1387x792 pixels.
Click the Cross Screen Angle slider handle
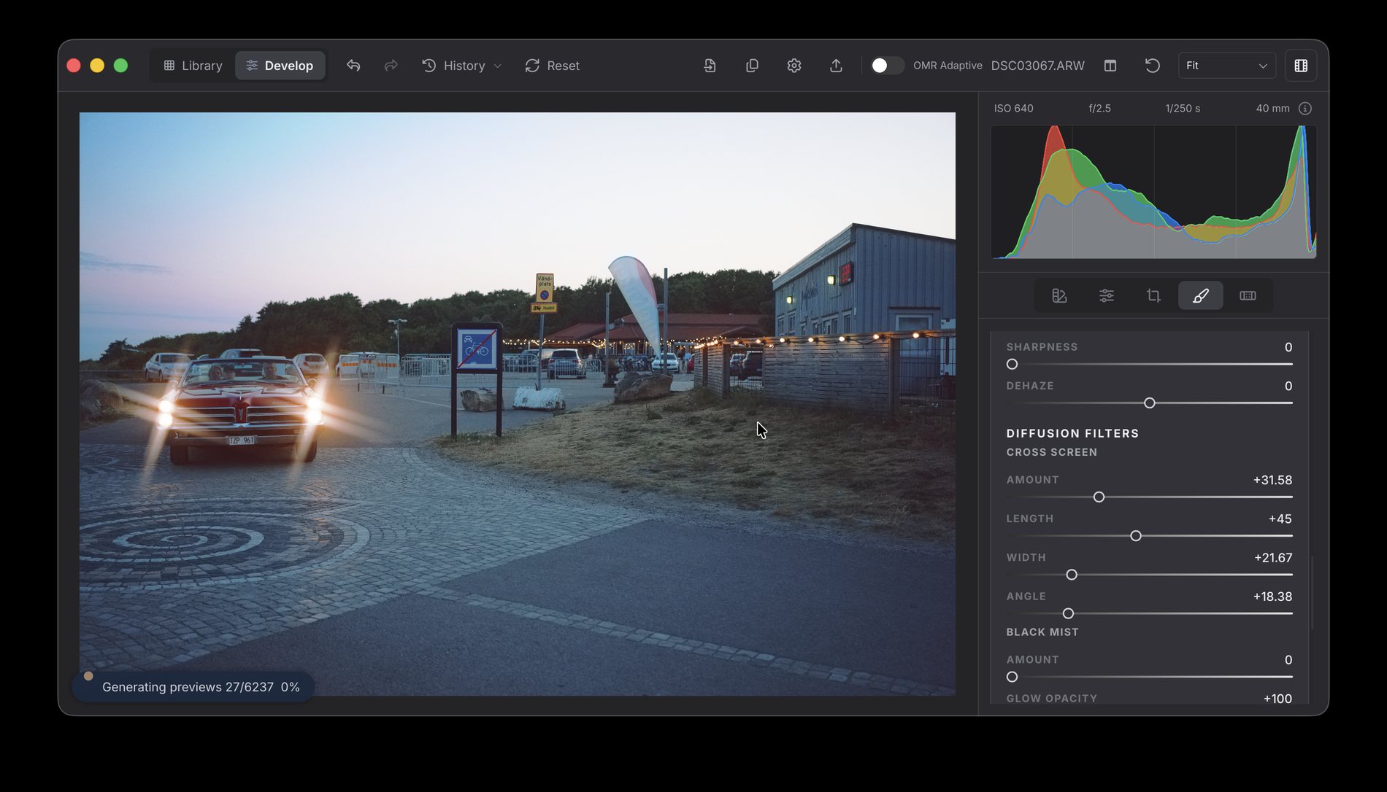[x=1068, y=613]
